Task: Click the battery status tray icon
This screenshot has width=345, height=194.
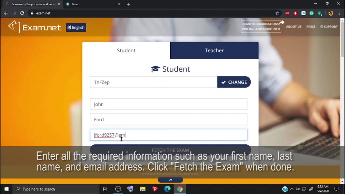Action: pyautogui.click(x=298, y=189)
